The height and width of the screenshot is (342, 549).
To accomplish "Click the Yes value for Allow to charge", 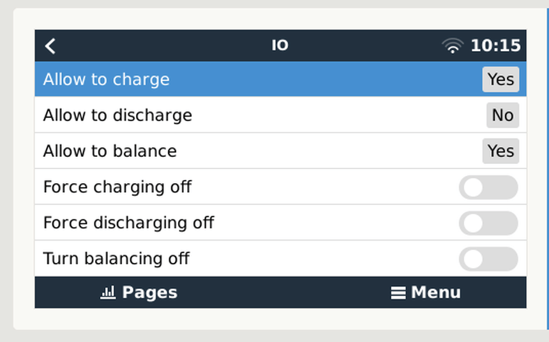I will tap(500, 80).
